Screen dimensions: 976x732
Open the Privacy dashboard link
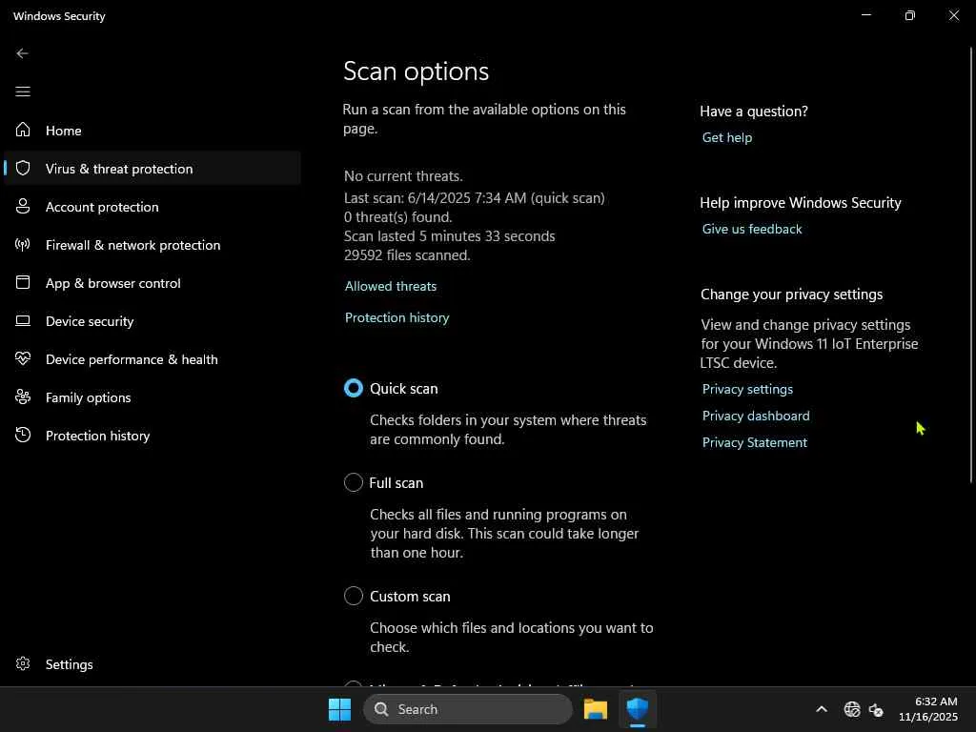756,416
